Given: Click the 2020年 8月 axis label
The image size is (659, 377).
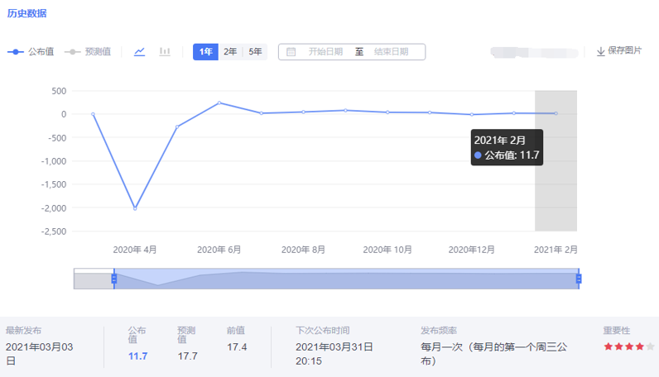Looking at the screenshot, I should [303, 250].
